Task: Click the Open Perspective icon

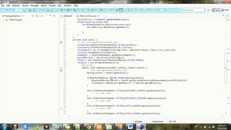Action: pos(208,10)
